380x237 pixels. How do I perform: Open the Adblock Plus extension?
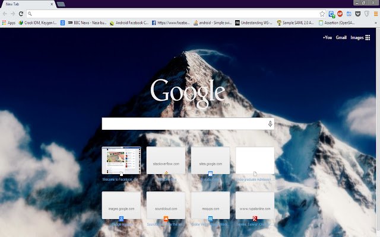coord(340,14)
